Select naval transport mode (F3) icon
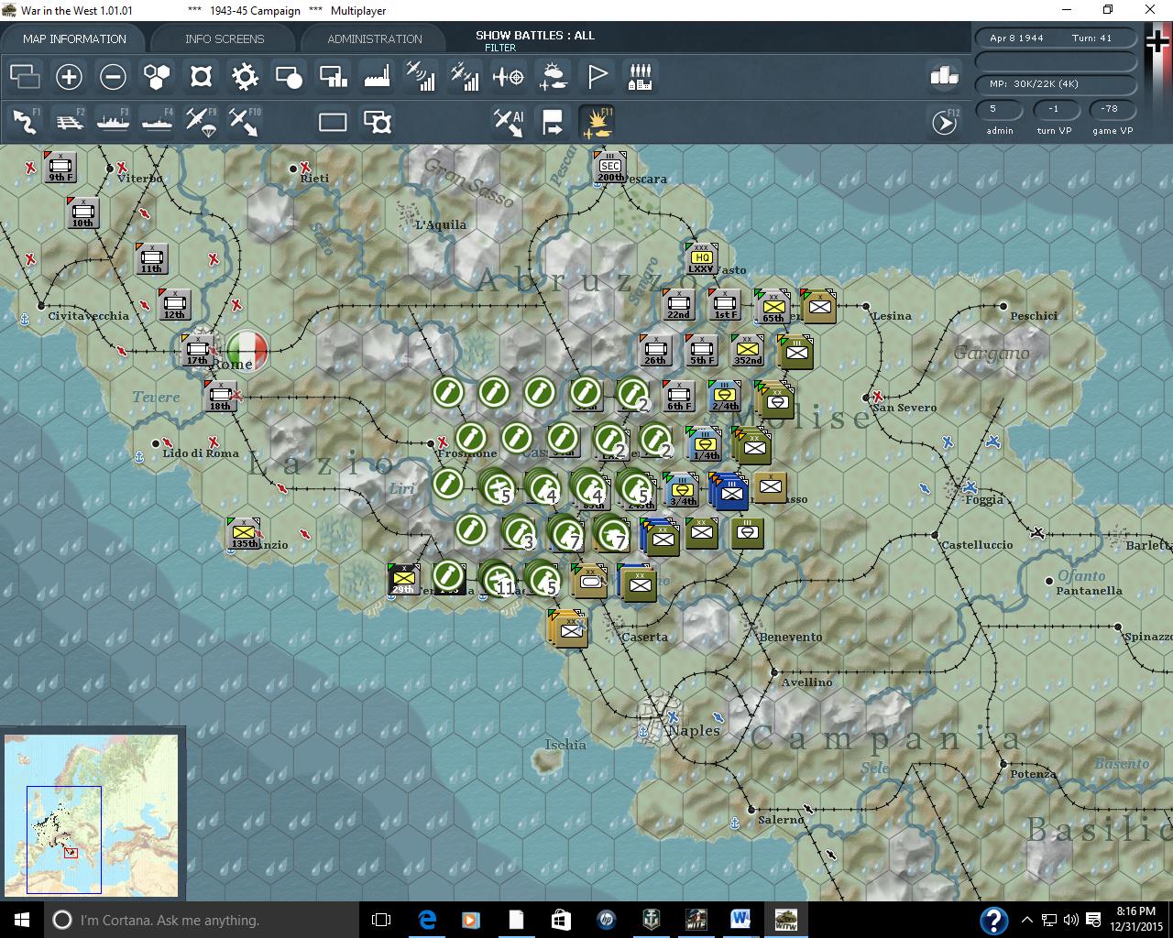Viewport: 1173px width, 938px height. point(113,122)
